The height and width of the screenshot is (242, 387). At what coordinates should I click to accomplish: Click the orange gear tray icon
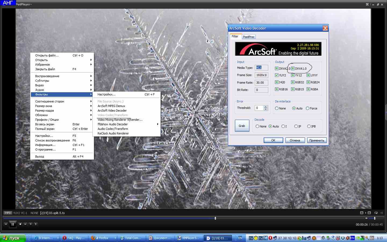(314, 238)
